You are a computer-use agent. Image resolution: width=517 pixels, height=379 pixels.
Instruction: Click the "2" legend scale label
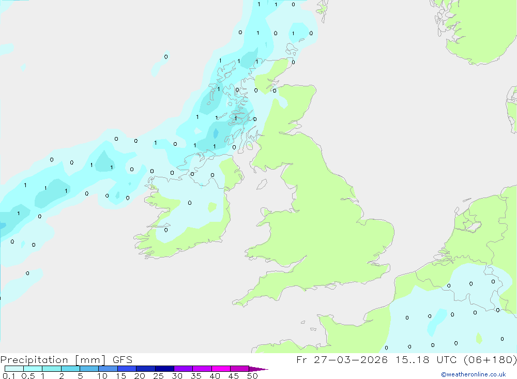click(x=62, y=376)
